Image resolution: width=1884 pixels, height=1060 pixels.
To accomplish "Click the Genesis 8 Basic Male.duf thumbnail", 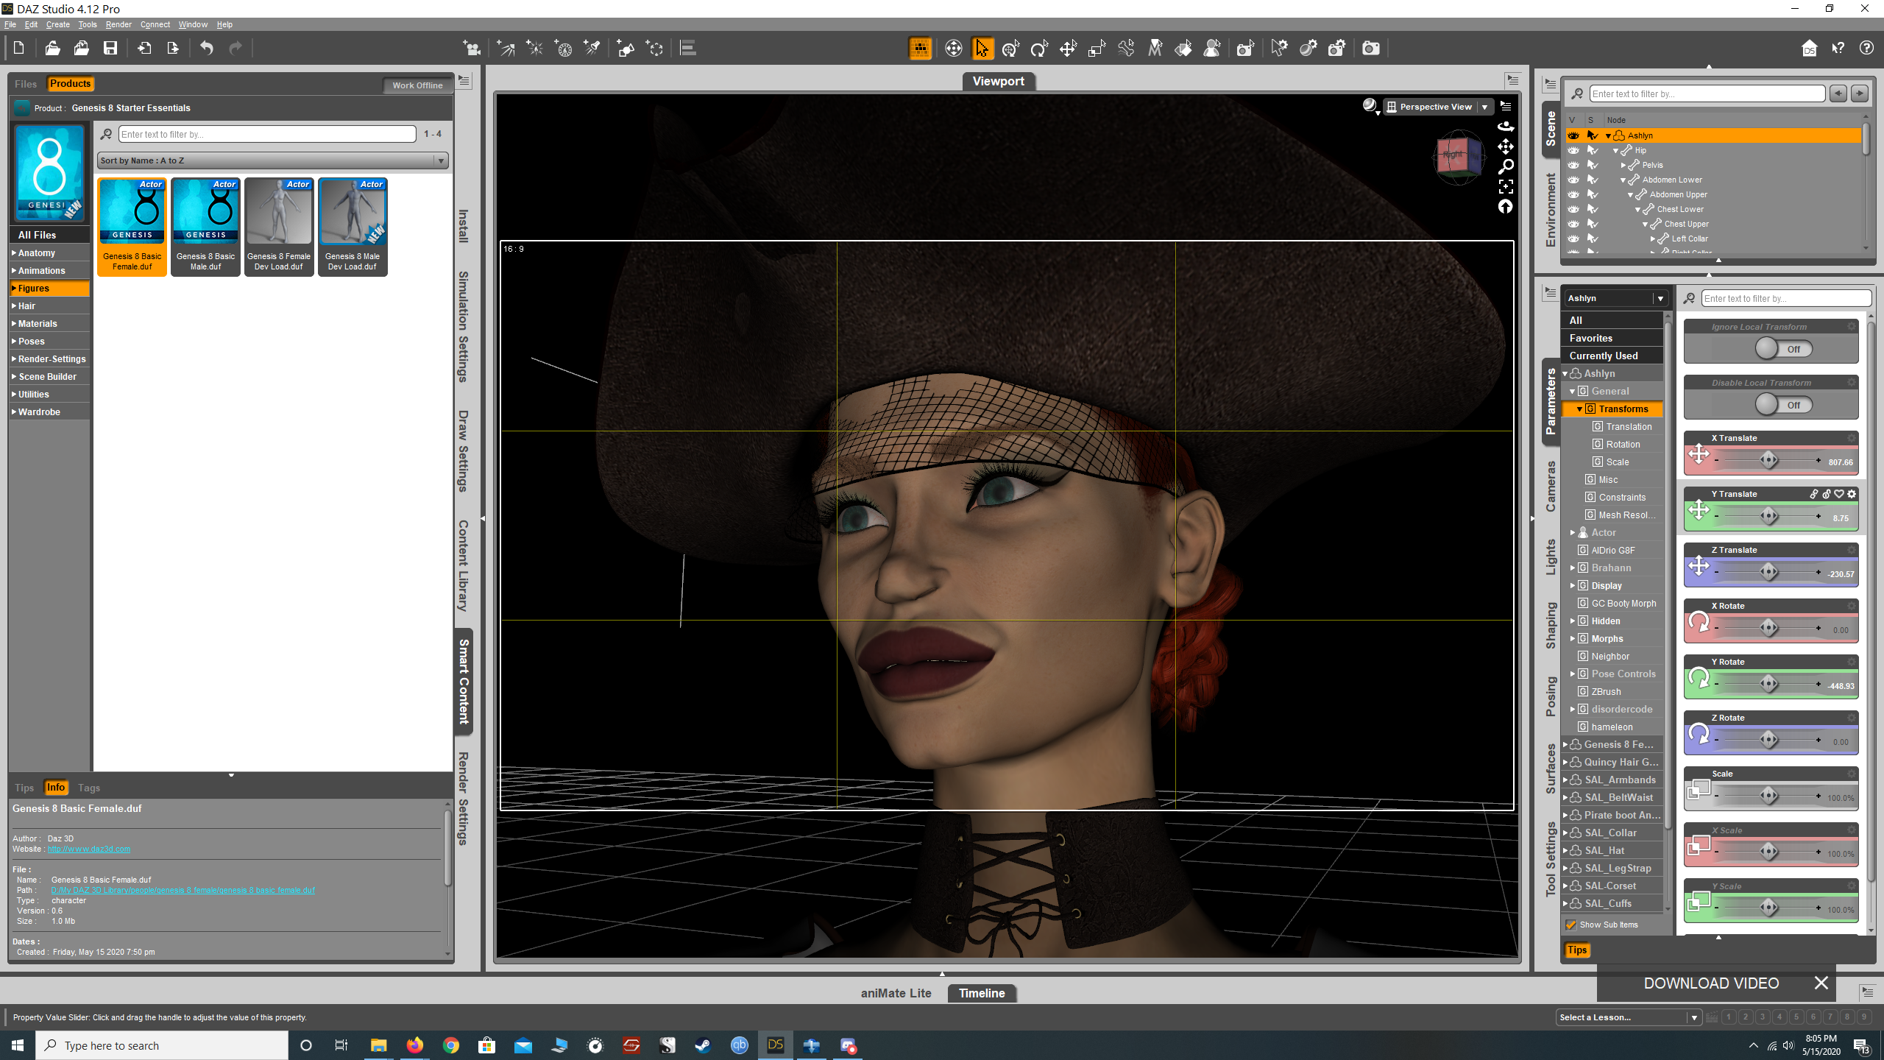I will [206, 227].
